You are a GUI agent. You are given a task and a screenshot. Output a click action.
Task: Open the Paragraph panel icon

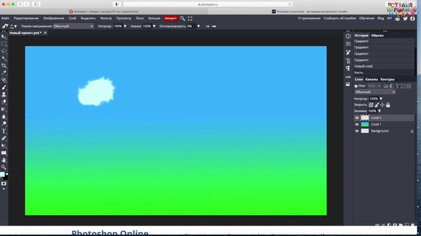click(348, 68)
